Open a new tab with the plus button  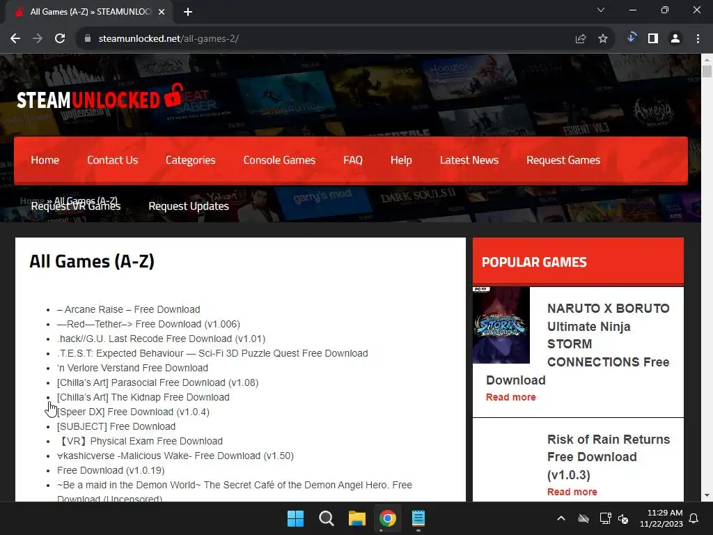click(188, 12)
